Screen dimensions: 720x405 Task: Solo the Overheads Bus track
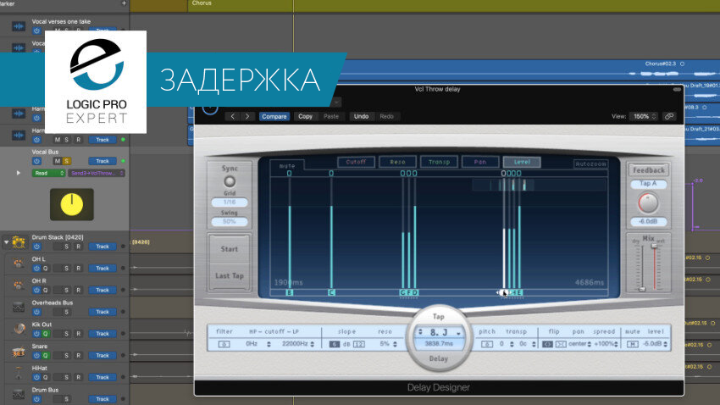pos(67,312)
